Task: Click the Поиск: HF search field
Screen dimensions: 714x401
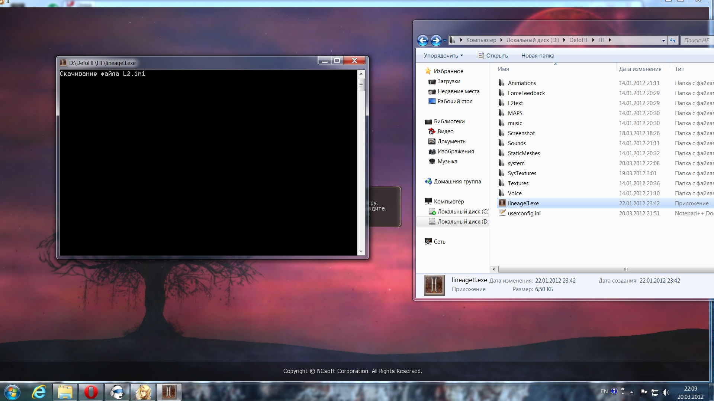Action: click(x=696, y=40)
